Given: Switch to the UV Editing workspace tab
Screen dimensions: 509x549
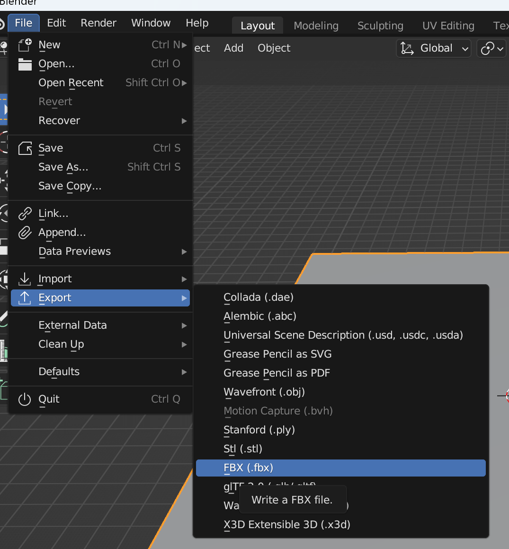Looking at the screenshot, I should (x=448, y=26).
